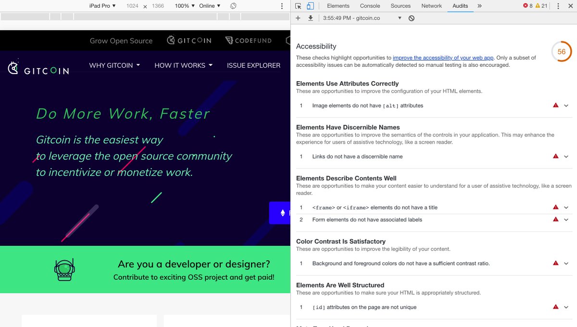
Task: Click the errors count indicator
Action: (x=527, y=6)
